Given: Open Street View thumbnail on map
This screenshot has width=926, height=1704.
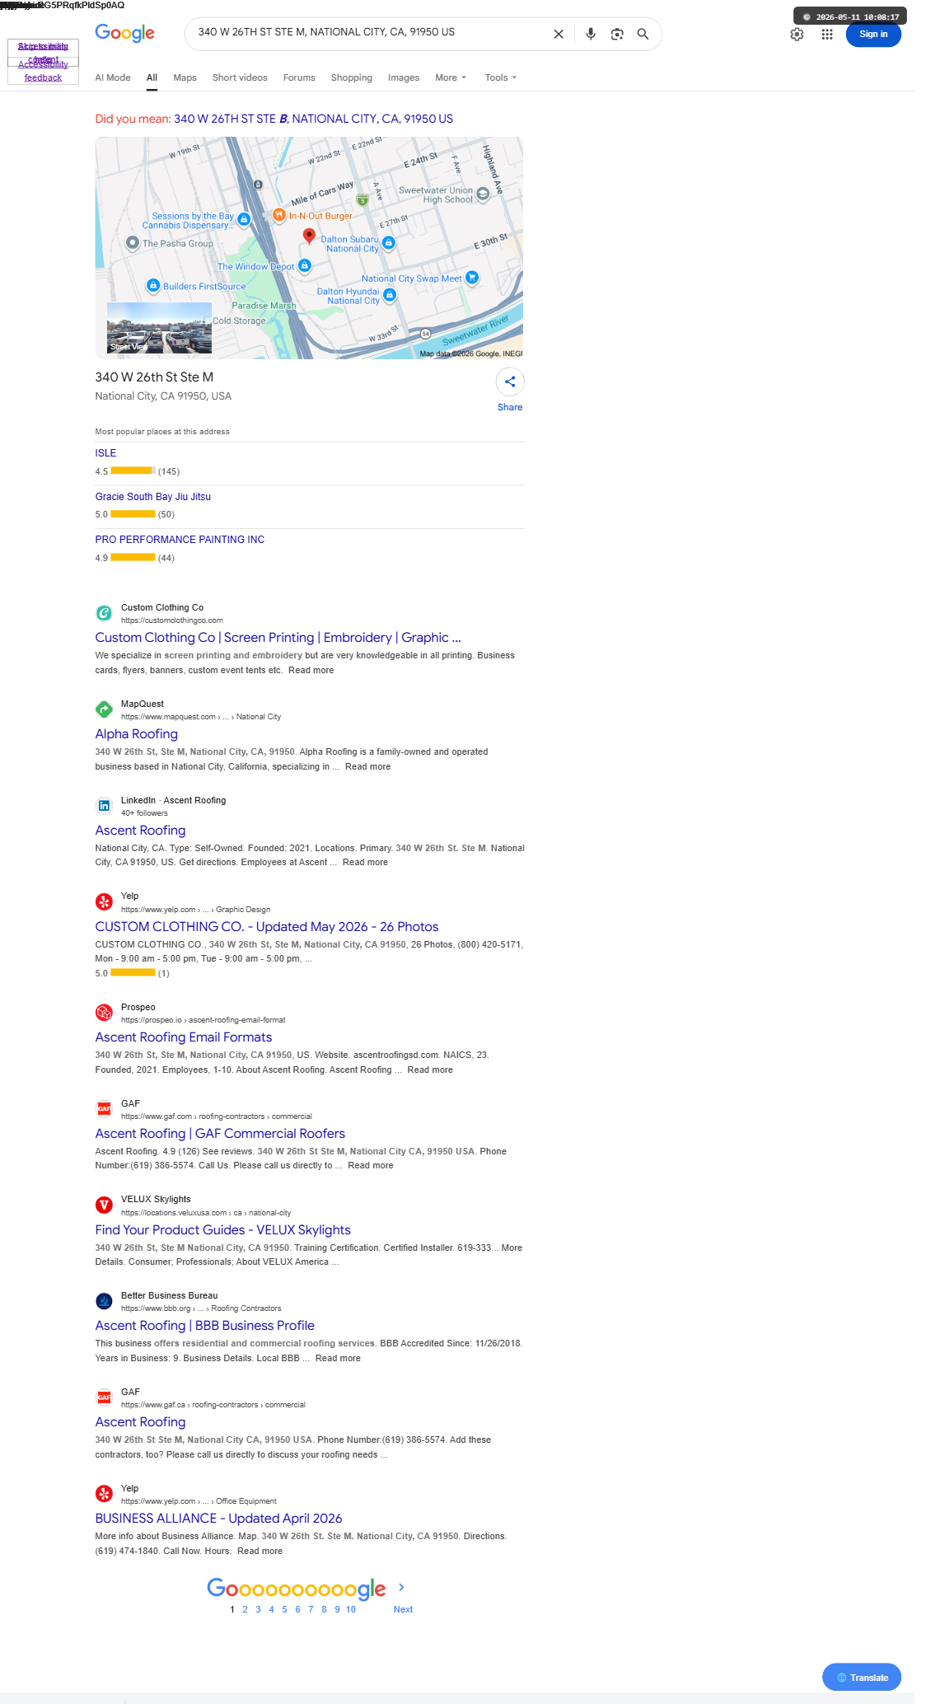Looking at the screenshot, I should [x=159, y=328].
